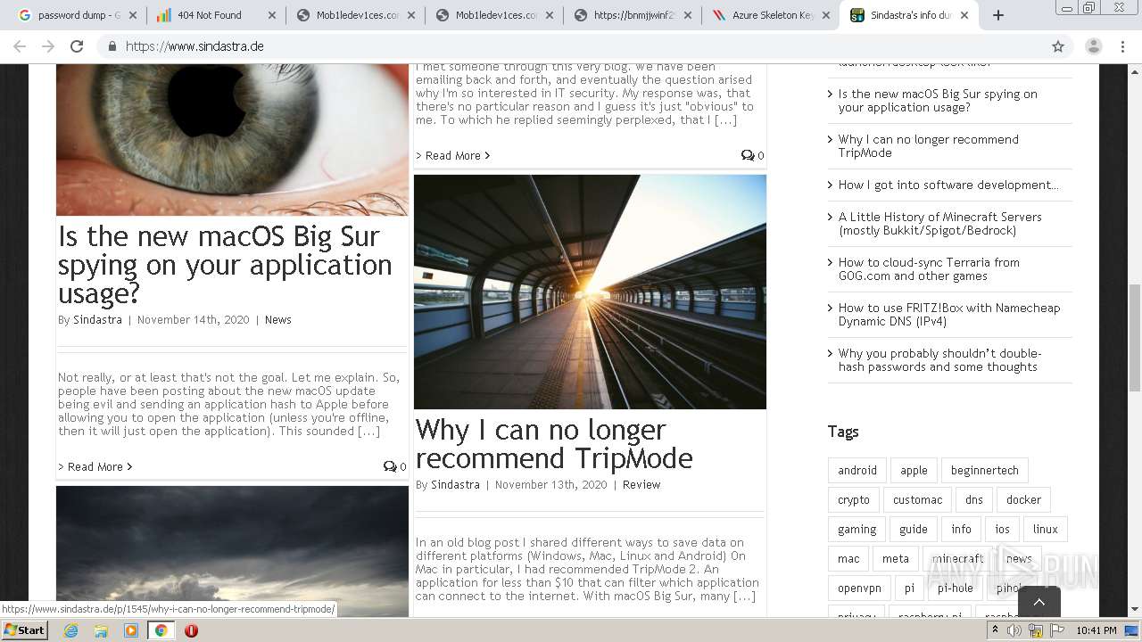The height and width of the screenshot is (642, 1142).
Task: Open the Chrome profile avatar menu
Action: (x=1094, y=46)
